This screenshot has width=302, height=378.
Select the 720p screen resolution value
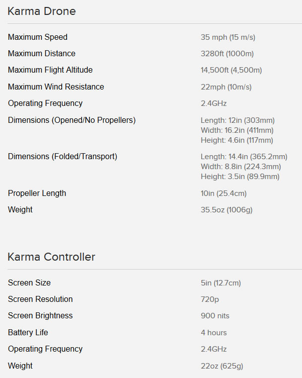pyautogui.click(x=210, y=299)
